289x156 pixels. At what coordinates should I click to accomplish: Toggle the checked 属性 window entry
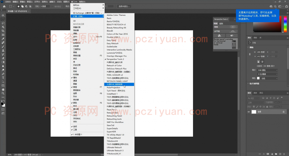[87, 78]
